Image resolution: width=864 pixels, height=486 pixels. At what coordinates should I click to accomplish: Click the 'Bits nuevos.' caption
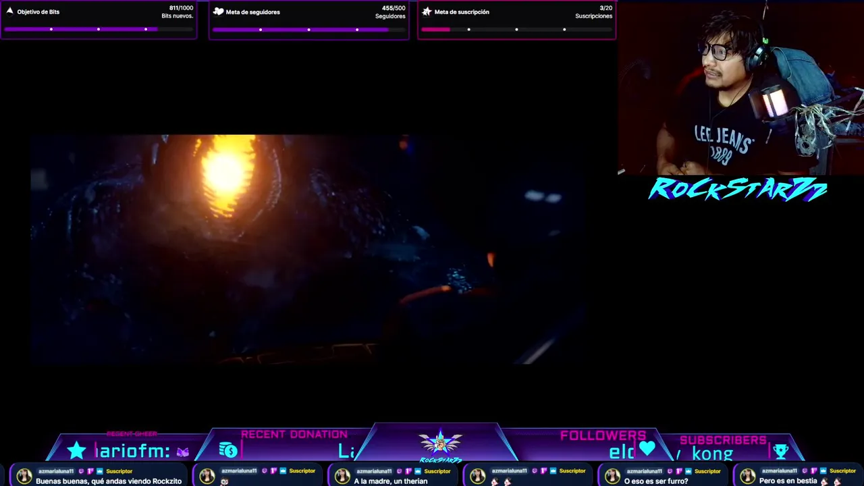(x=177, y=16)
